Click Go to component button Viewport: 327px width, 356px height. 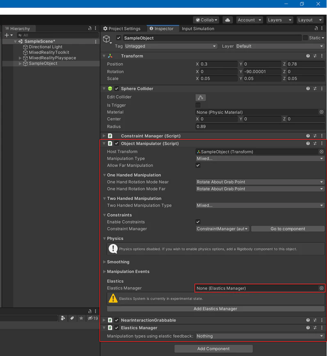tap(288, 229)
